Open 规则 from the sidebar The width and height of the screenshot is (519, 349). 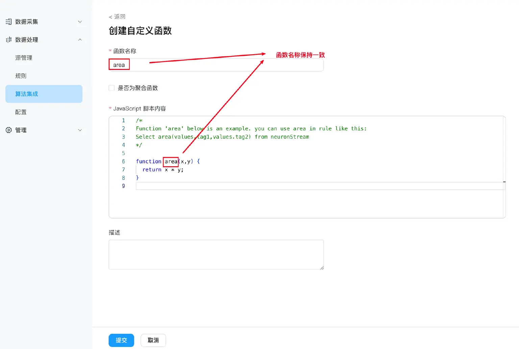[21, 75]
